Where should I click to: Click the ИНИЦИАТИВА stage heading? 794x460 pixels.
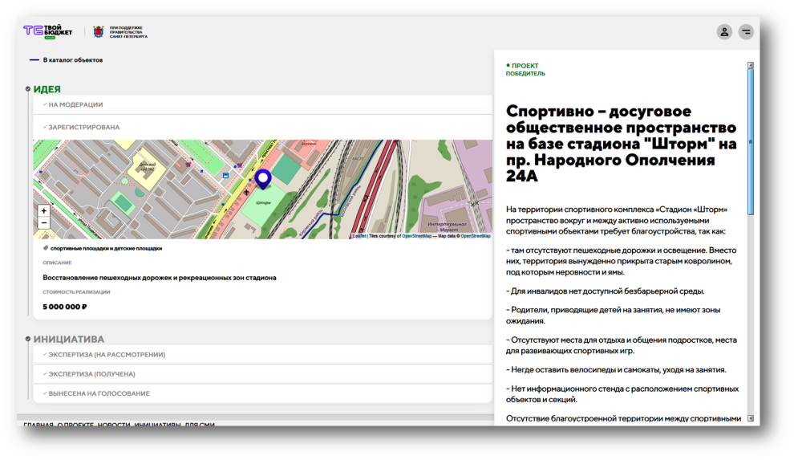69,339
